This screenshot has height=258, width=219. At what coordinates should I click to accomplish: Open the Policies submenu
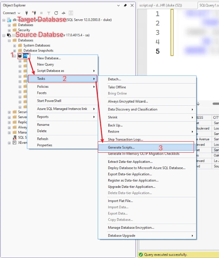click(62, 87)
